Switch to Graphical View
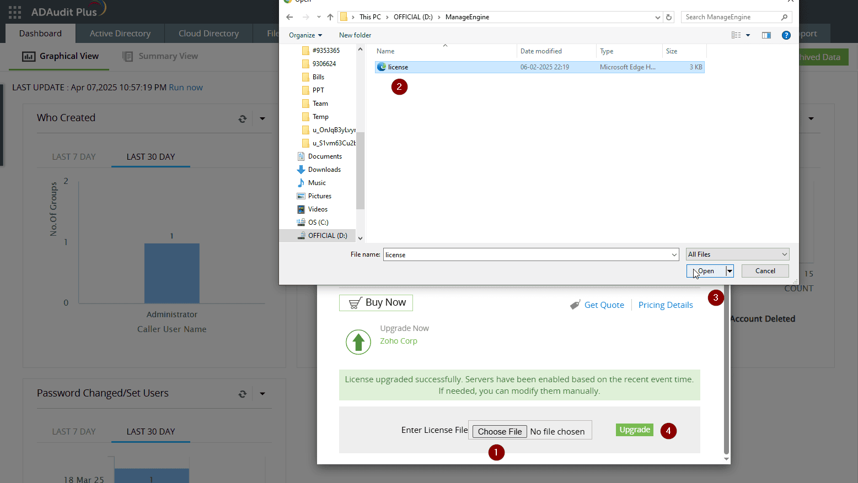 point(60,56)
